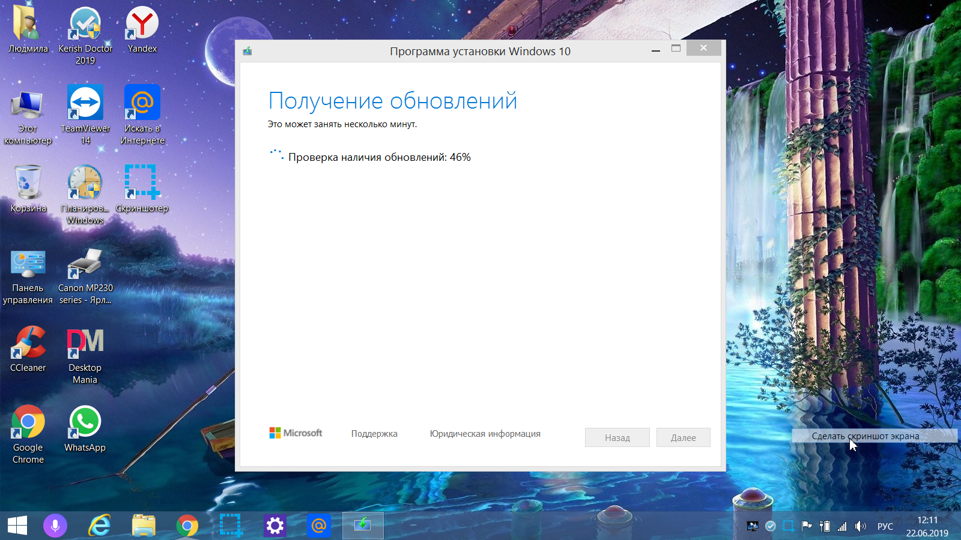Screen dimensions: 961x540
Task: Launch Kerish Doctor 2019 shortcut
Action: click(x=85, y=35)
